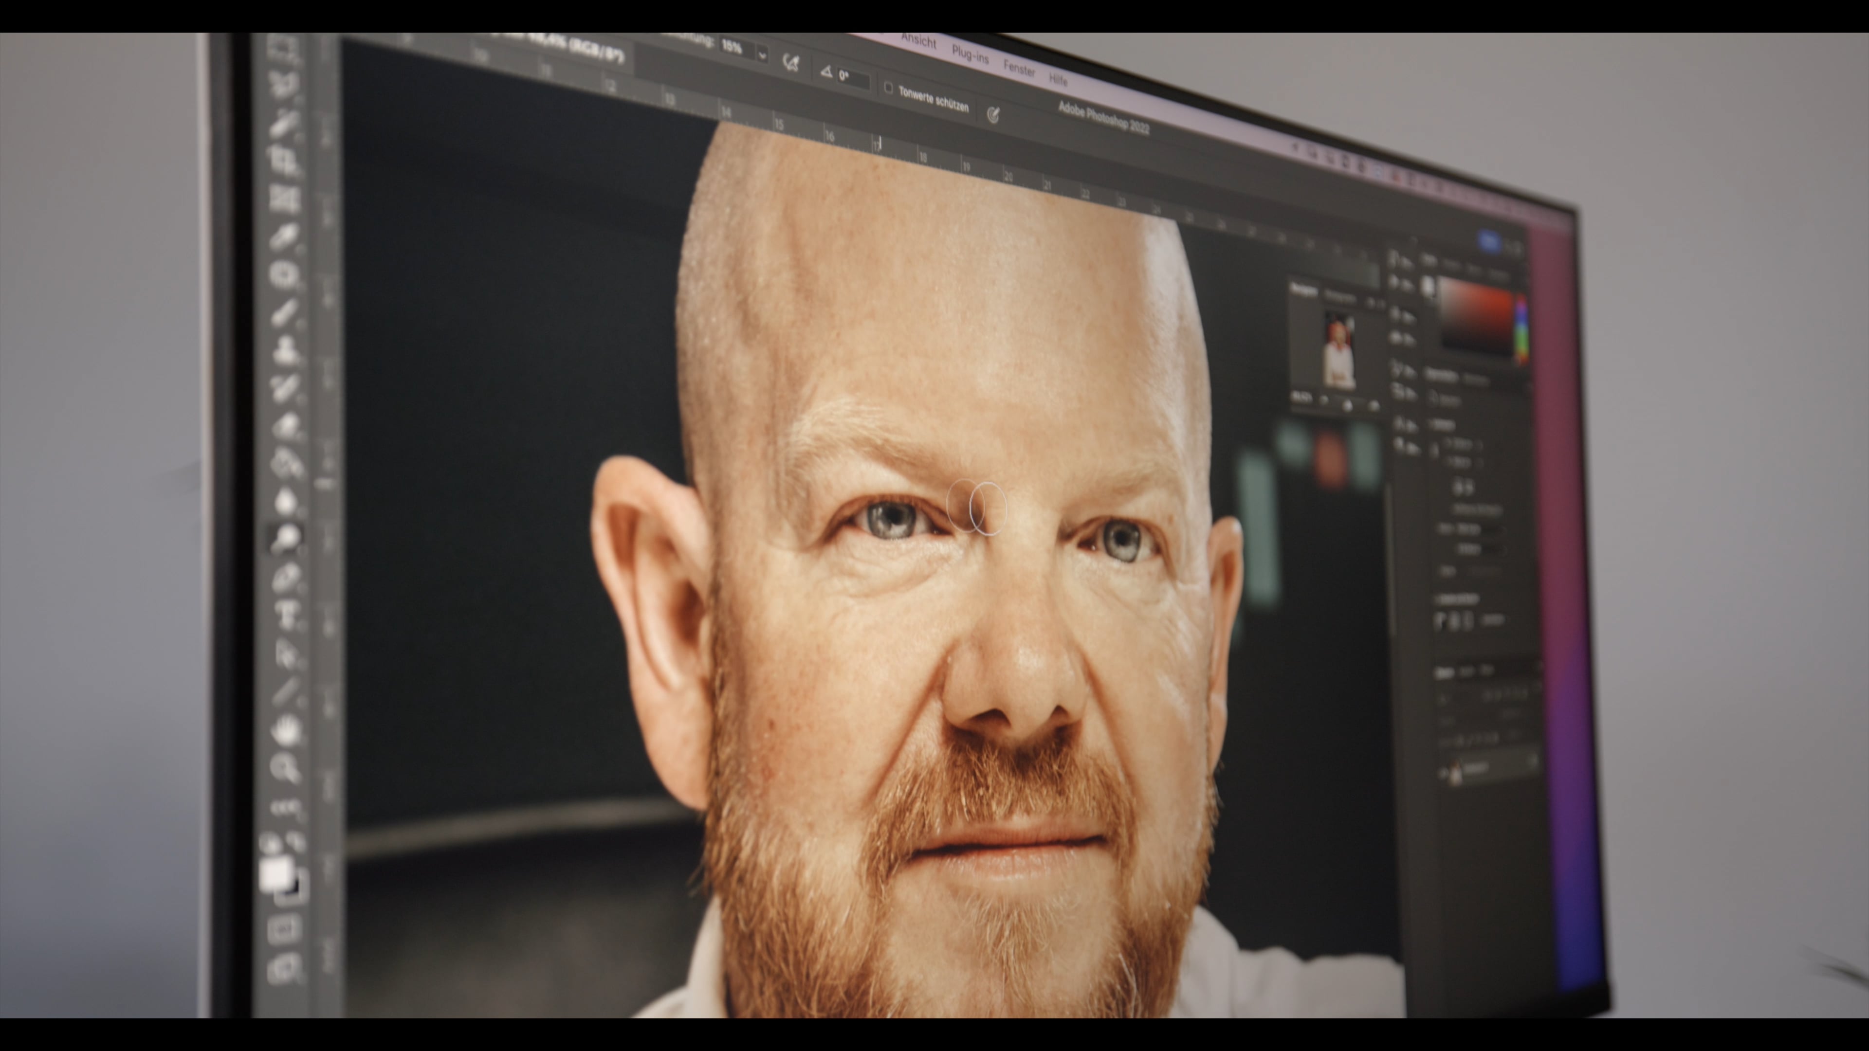Open the Hilfe menu
The image size is (1869, 1051).
click(1058, 80)
